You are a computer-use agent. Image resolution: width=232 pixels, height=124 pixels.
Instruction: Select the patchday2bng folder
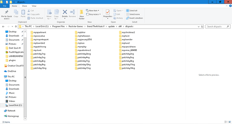coord(83,54)
